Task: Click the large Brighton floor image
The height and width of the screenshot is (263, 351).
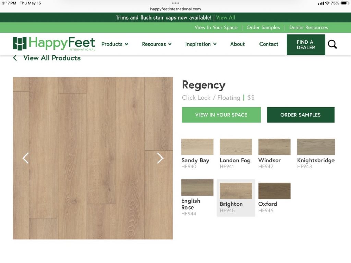Action: click(x=93, y=158)
